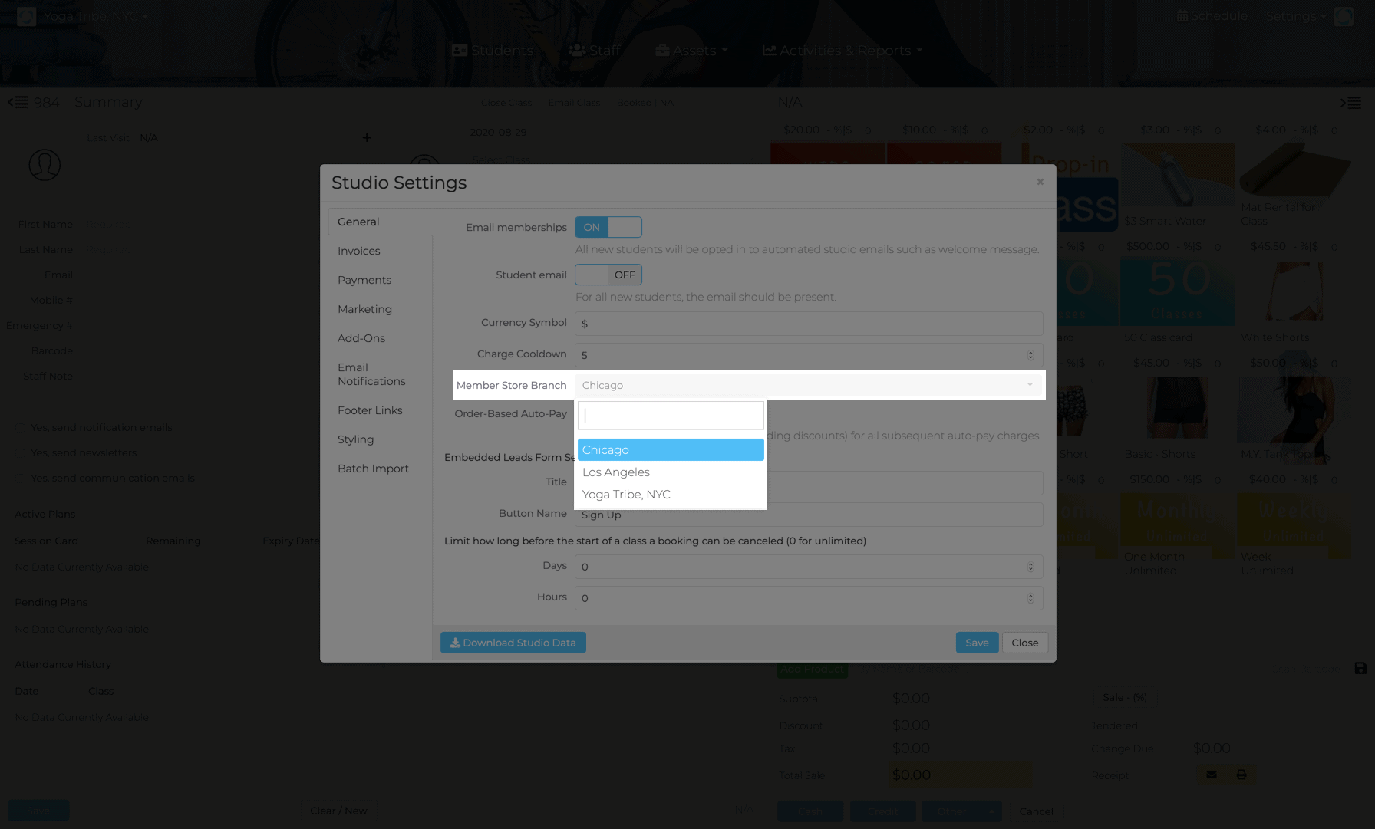Switch to the Payments tab
Viewport: 1375px width, 829px height.
click(x=364, y=280)
